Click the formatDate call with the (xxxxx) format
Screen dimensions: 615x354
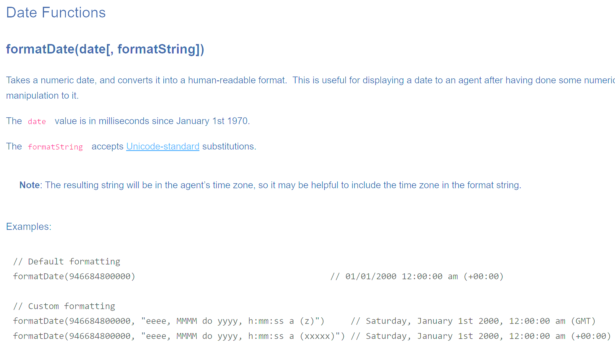pos(179,336)
